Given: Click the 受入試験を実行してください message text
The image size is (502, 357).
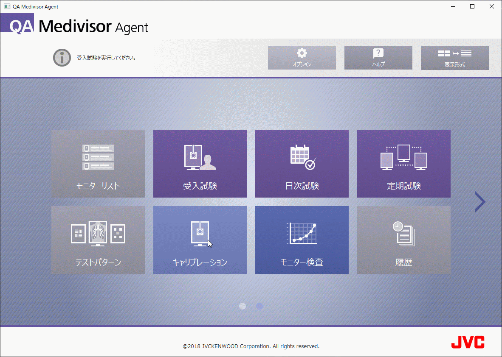Looking at the screenshot, I should tap(106, 58).
